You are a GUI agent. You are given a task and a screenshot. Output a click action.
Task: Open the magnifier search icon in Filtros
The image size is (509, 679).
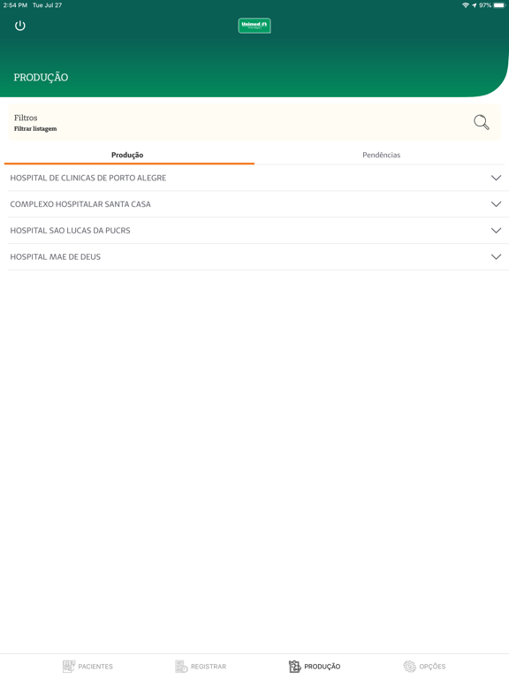482,122
